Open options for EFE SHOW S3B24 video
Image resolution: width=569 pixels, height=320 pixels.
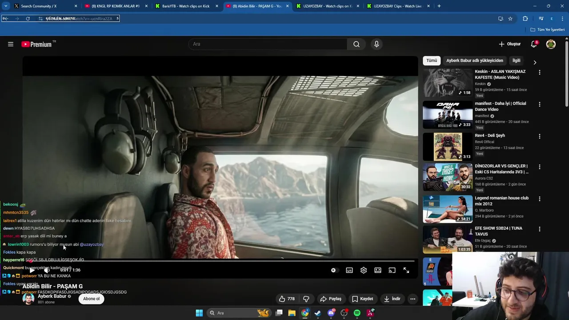540,229
